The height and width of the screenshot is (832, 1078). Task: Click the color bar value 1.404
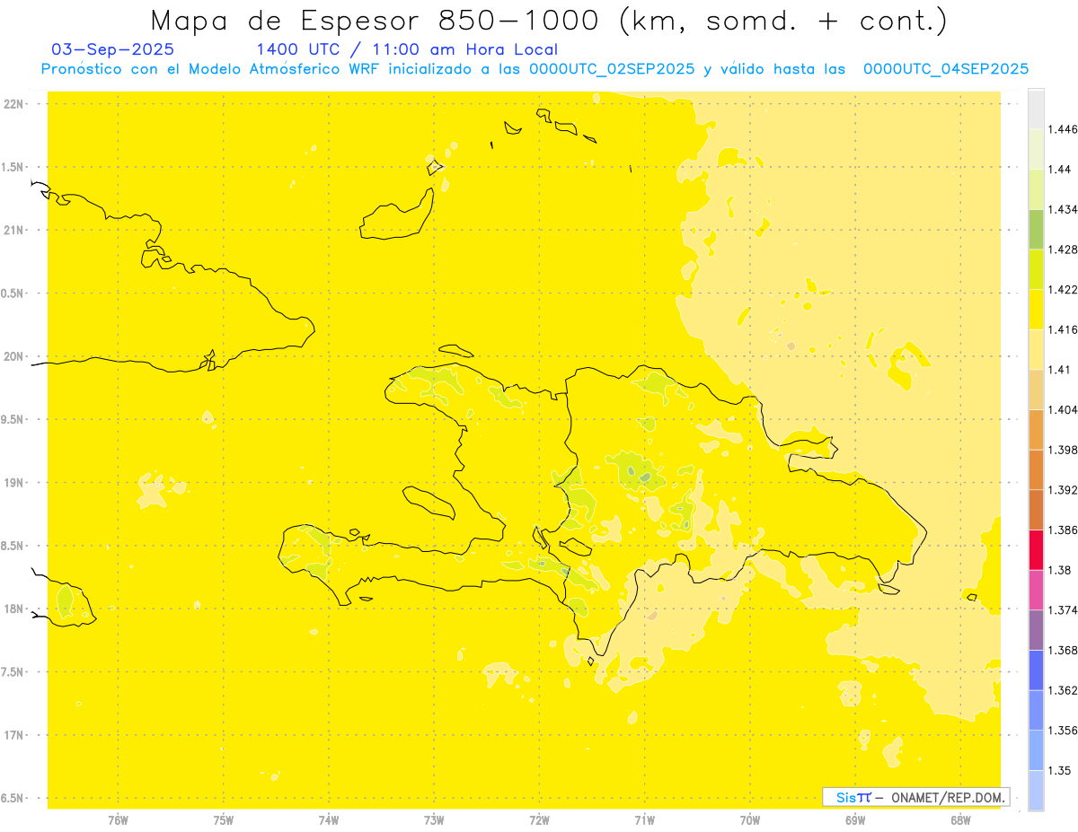(x=1063, y=410)
